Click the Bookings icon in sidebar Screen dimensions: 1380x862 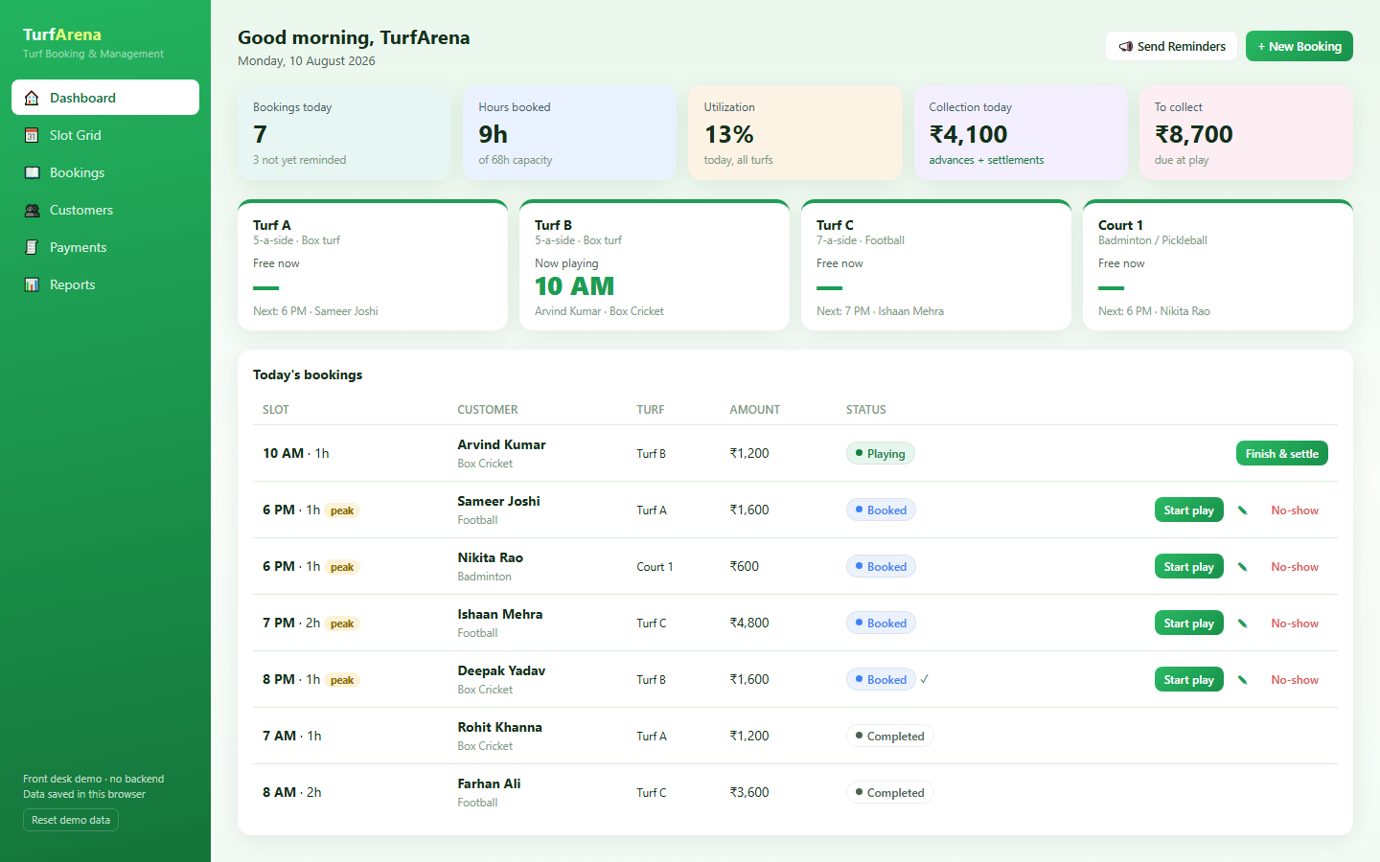coord(32,172)
